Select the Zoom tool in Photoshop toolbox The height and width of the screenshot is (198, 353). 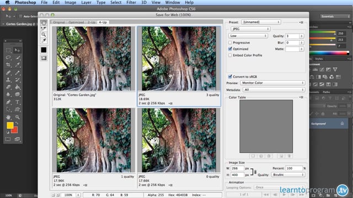(17, 117)
